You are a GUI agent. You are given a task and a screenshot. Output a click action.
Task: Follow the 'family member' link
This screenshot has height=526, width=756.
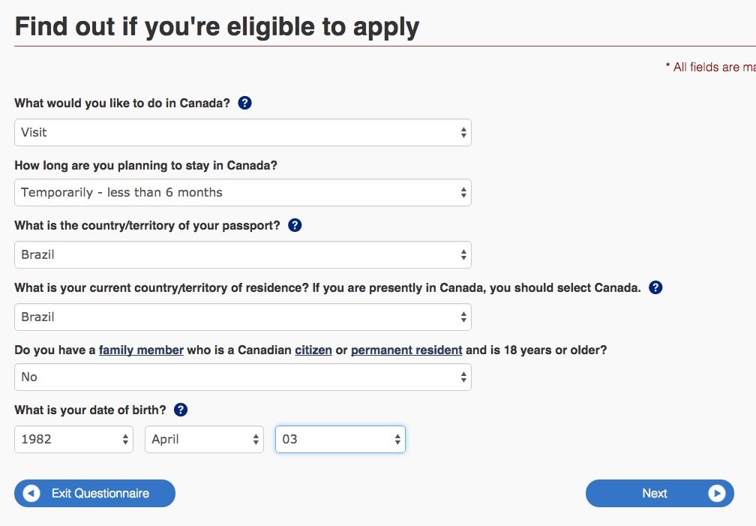[141, 350]
